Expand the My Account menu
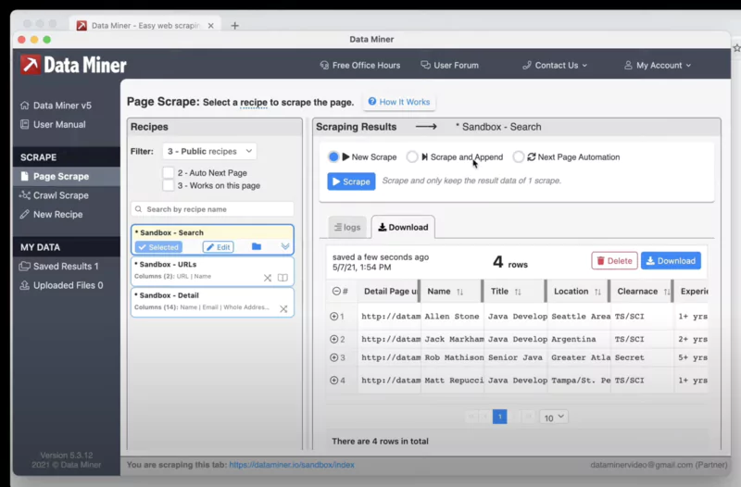Viewport: 741px width, 487px height. point(658,65)
